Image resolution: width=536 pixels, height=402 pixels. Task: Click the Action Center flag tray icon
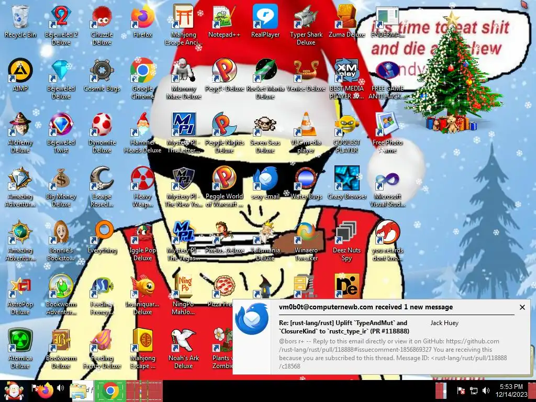(x=461, y=390)
